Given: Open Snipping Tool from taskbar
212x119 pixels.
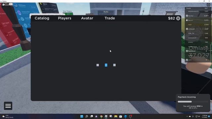Looking at the screenshot, I should tap(111, 116).
